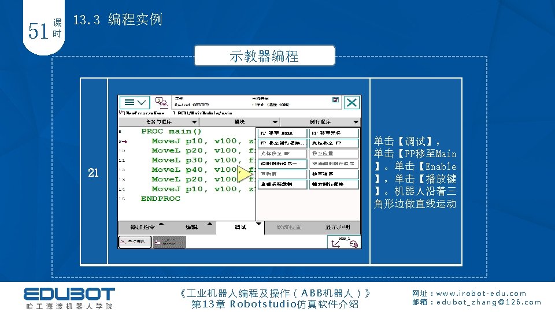The width and height of the screenshot is (555, 312).
Task: Click the 显示声明 button
Action: [337, 227]
